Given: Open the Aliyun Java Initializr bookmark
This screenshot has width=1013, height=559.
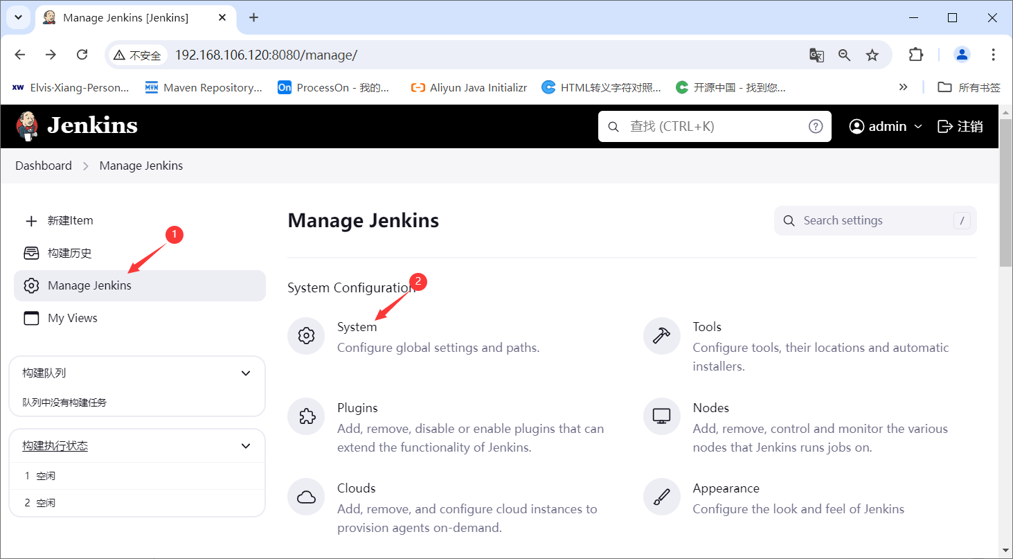Looking at the screenshot, I should point(469,87).
